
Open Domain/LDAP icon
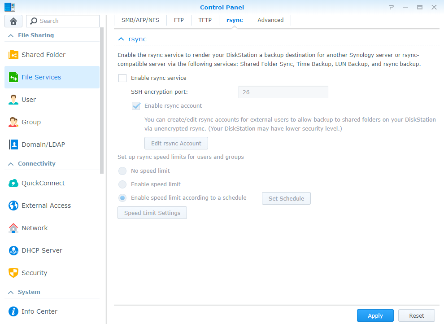click(13, 144)
